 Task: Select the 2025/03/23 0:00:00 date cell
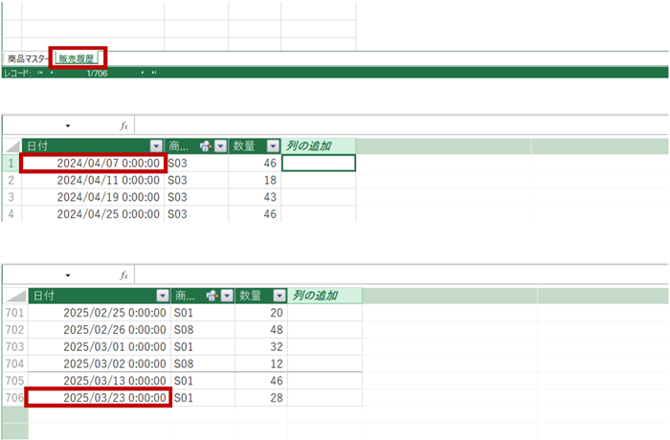click(x=99, y=397)
